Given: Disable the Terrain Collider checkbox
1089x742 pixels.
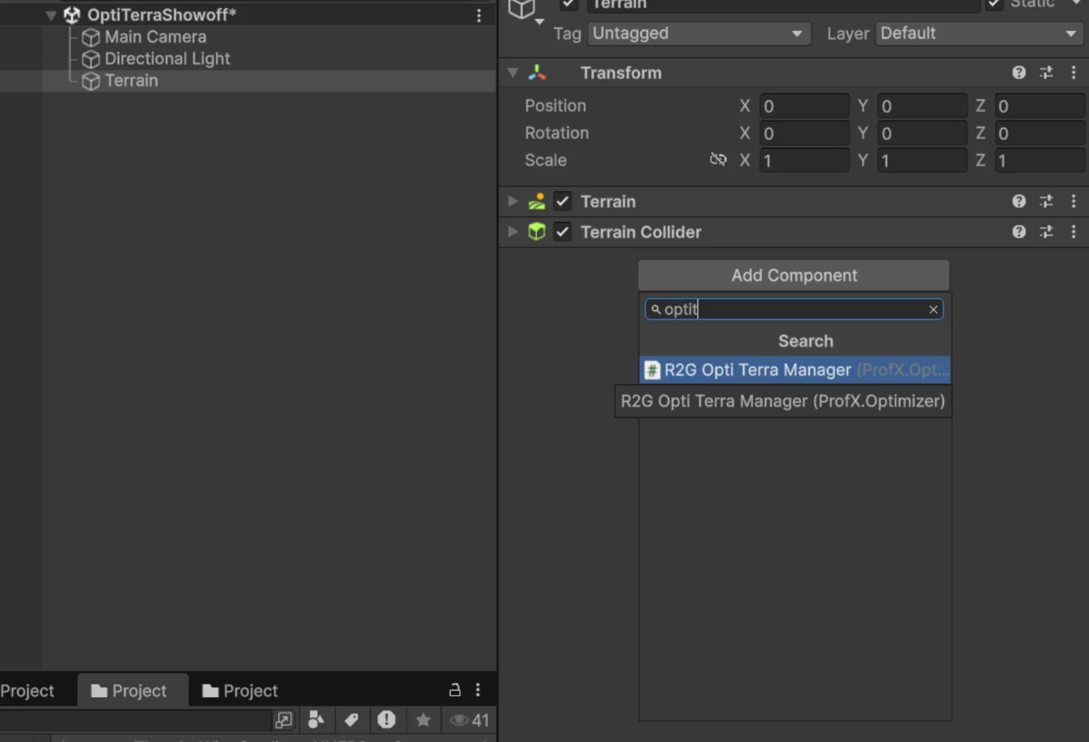Looking at the screenshot, I should pos(563,232).
